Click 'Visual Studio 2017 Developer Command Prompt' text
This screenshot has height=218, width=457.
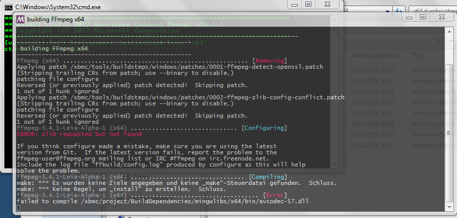pyautogui.click(x=120, y=24)
